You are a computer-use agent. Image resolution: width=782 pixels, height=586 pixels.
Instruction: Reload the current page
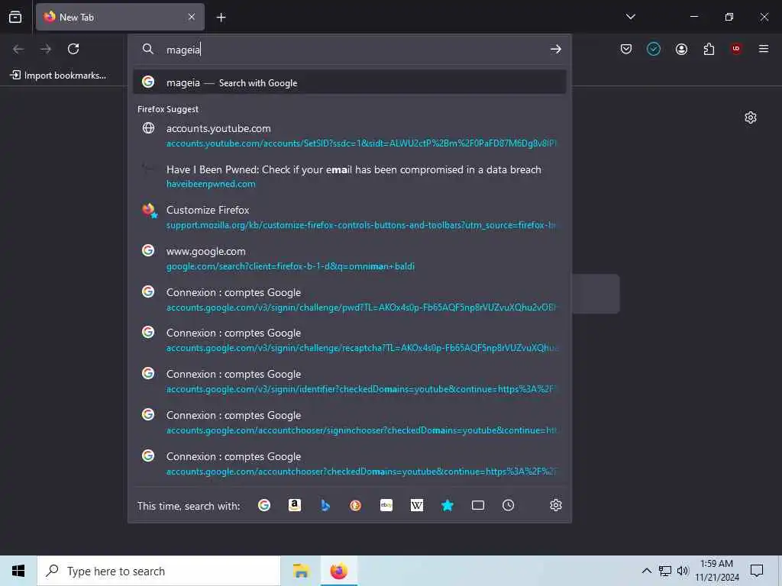coord(73,49)
